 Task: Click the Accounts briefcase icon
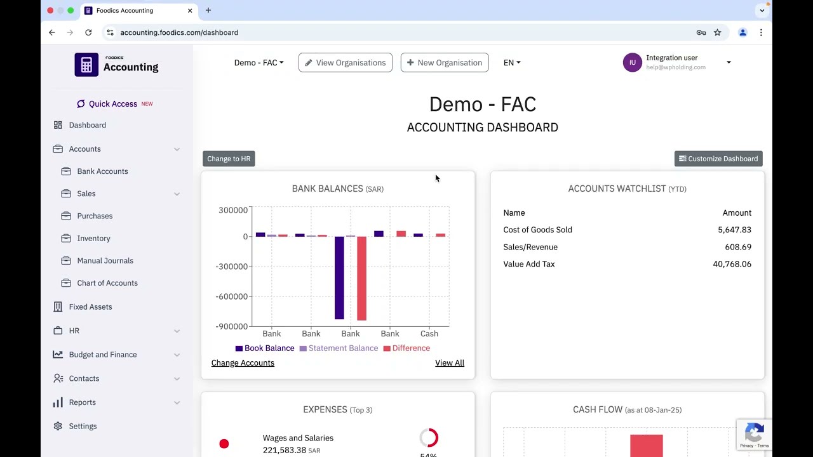58,149
